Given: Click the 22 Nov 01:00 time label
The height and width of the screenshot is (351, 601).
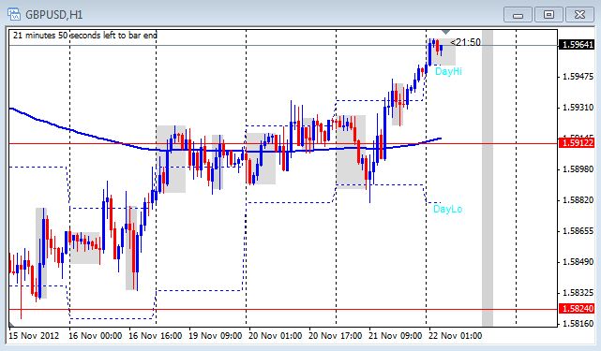Looking at the screenshot, I should click(456, 336).
